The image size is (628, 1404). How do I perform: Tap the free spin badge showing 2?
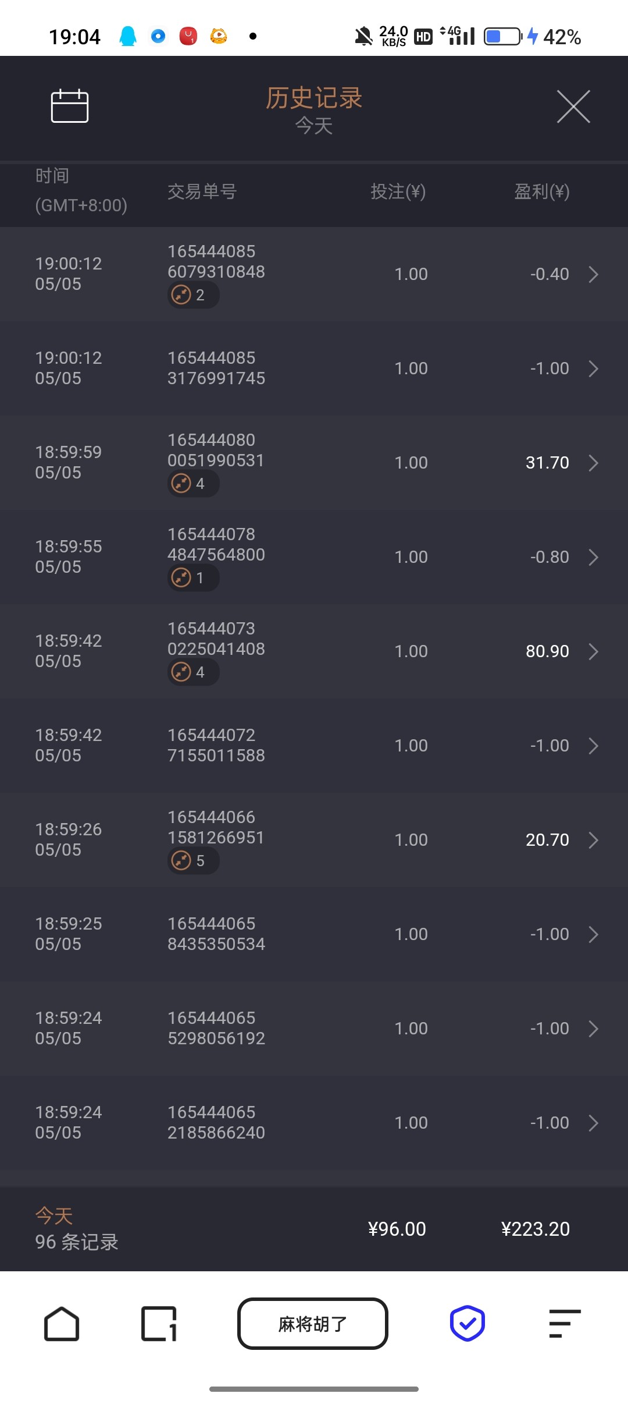[x=193, y=295]
